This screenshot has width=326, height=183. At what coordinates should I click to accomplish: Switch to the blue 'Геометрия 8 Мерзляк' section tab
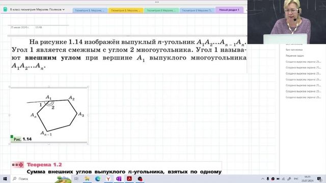pos(90,10)
